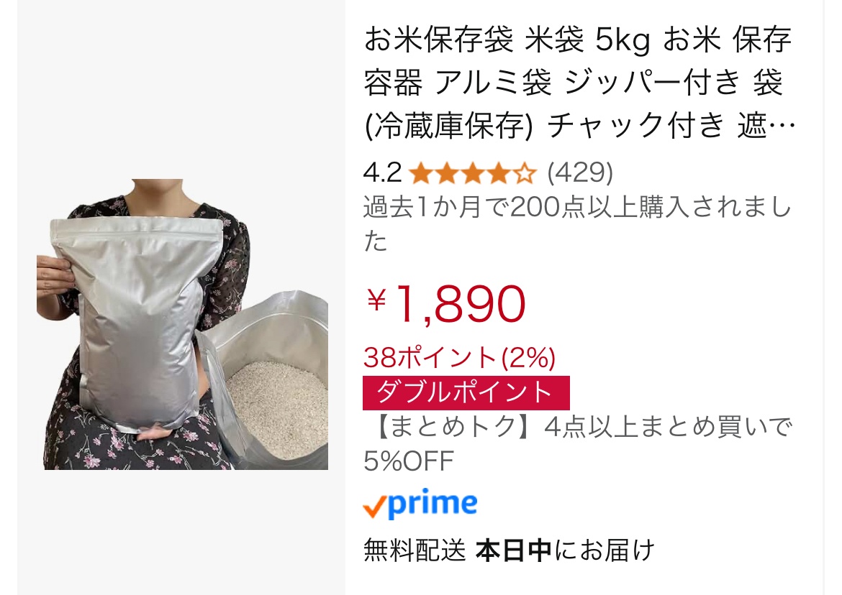Open the まとめトク 5%OFF bulk-buy offer
Screen dimensions: 842x595
click(578, 444)
